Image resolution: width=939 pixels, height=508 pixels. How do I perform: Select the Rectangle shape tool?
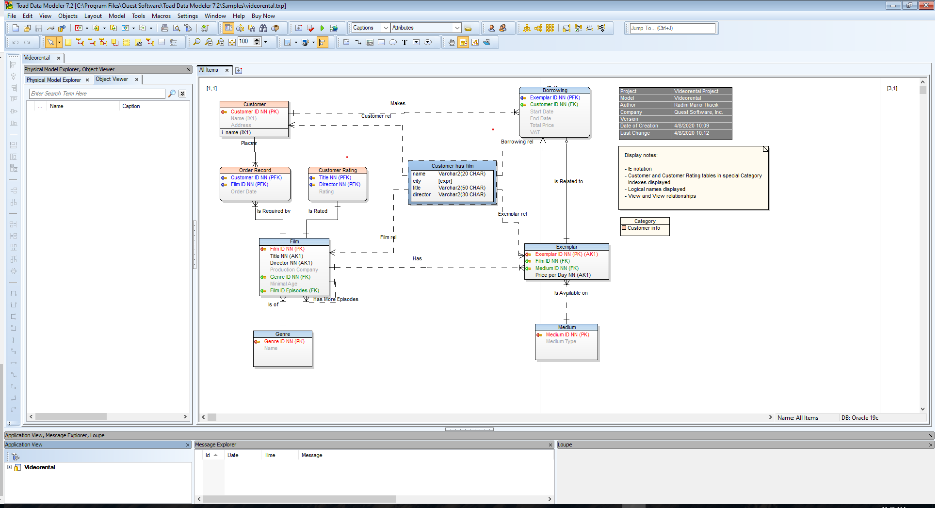pyautogui.click(x=381, y=42)
